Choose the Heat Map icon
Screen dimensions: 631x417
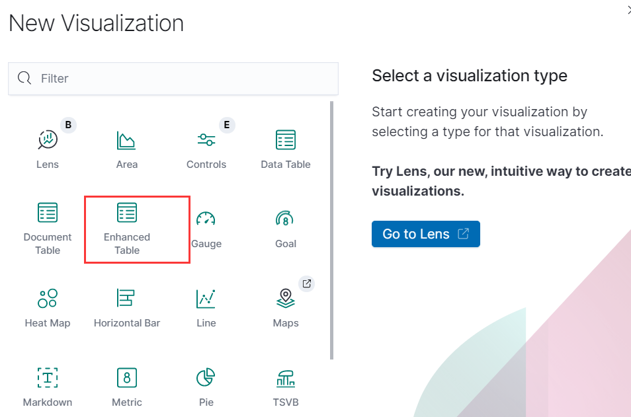click(48, 298)
